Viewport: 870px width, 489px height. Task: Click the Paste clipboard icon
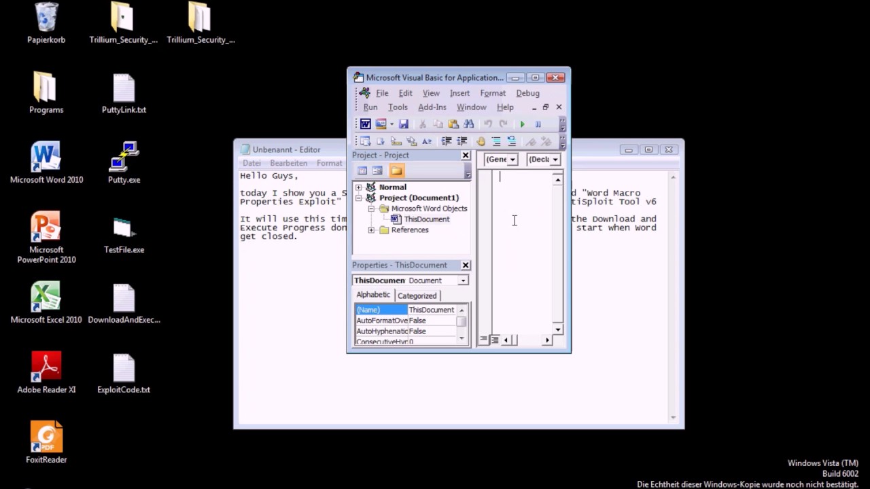pyautogui.click(x=453, y=124)
